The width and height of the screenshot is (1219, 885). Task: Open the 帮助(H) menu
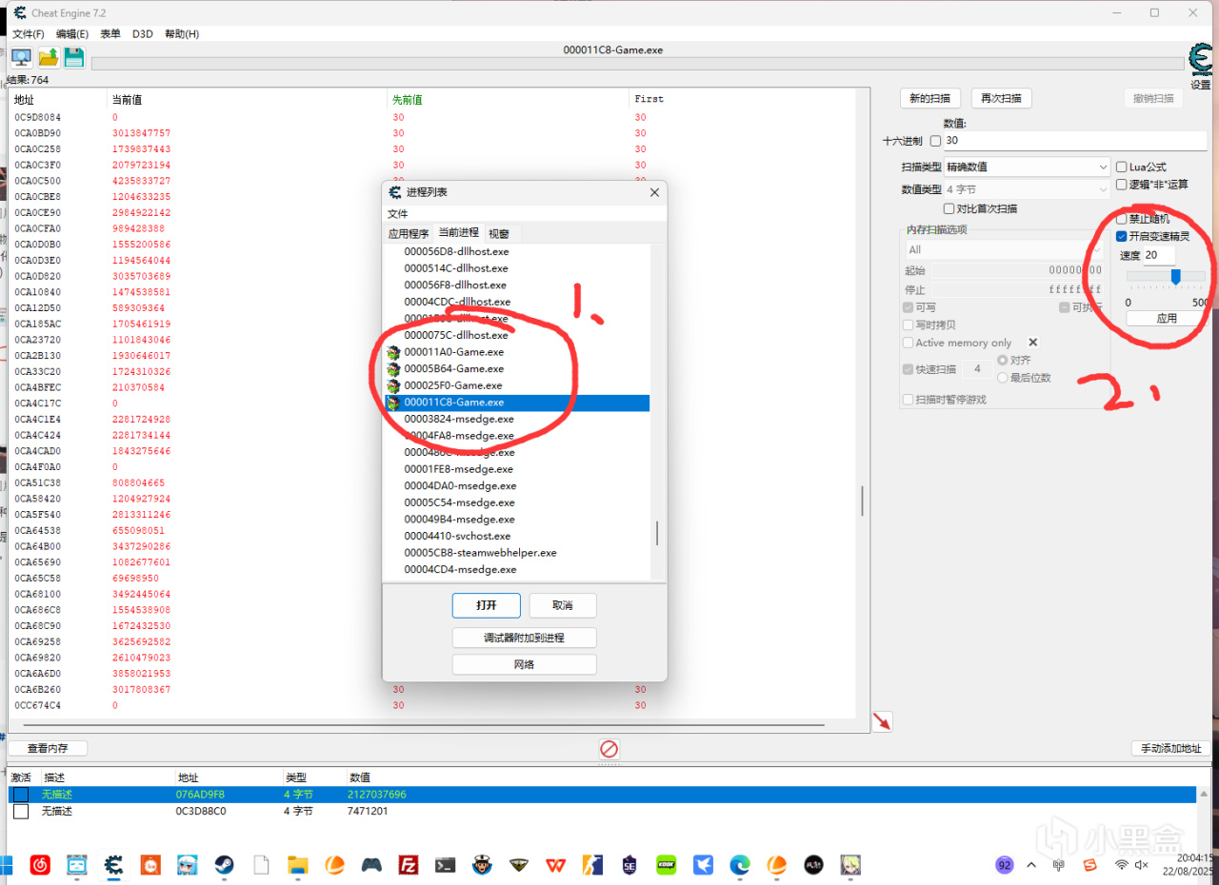point(182,33)
